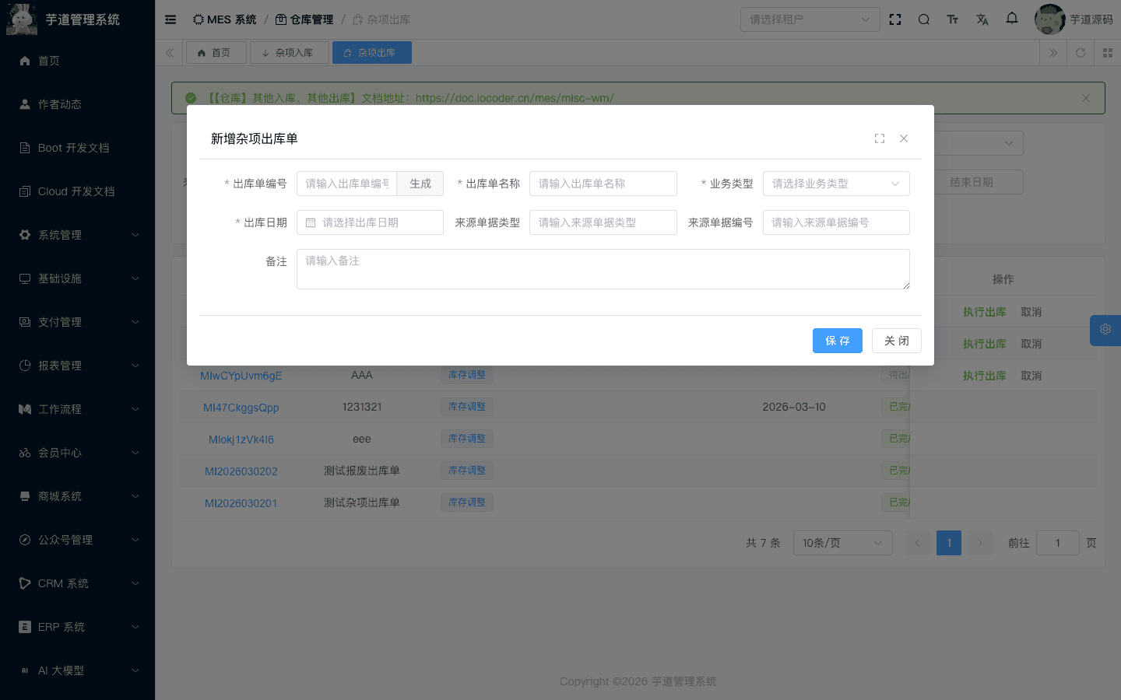Viewport: 1121px width, 700px height.
Task: Open the global search magnifier
Action: pyautogui.click(x=924, y=19)
